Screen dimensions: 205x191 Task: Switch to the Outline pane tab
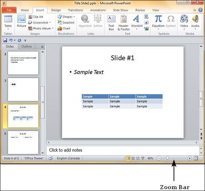pyautogui.click(x=27, y=47)
